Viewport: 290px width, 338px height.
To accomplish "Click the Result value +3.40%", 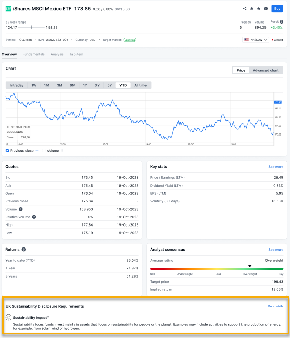I will [276, 28].
